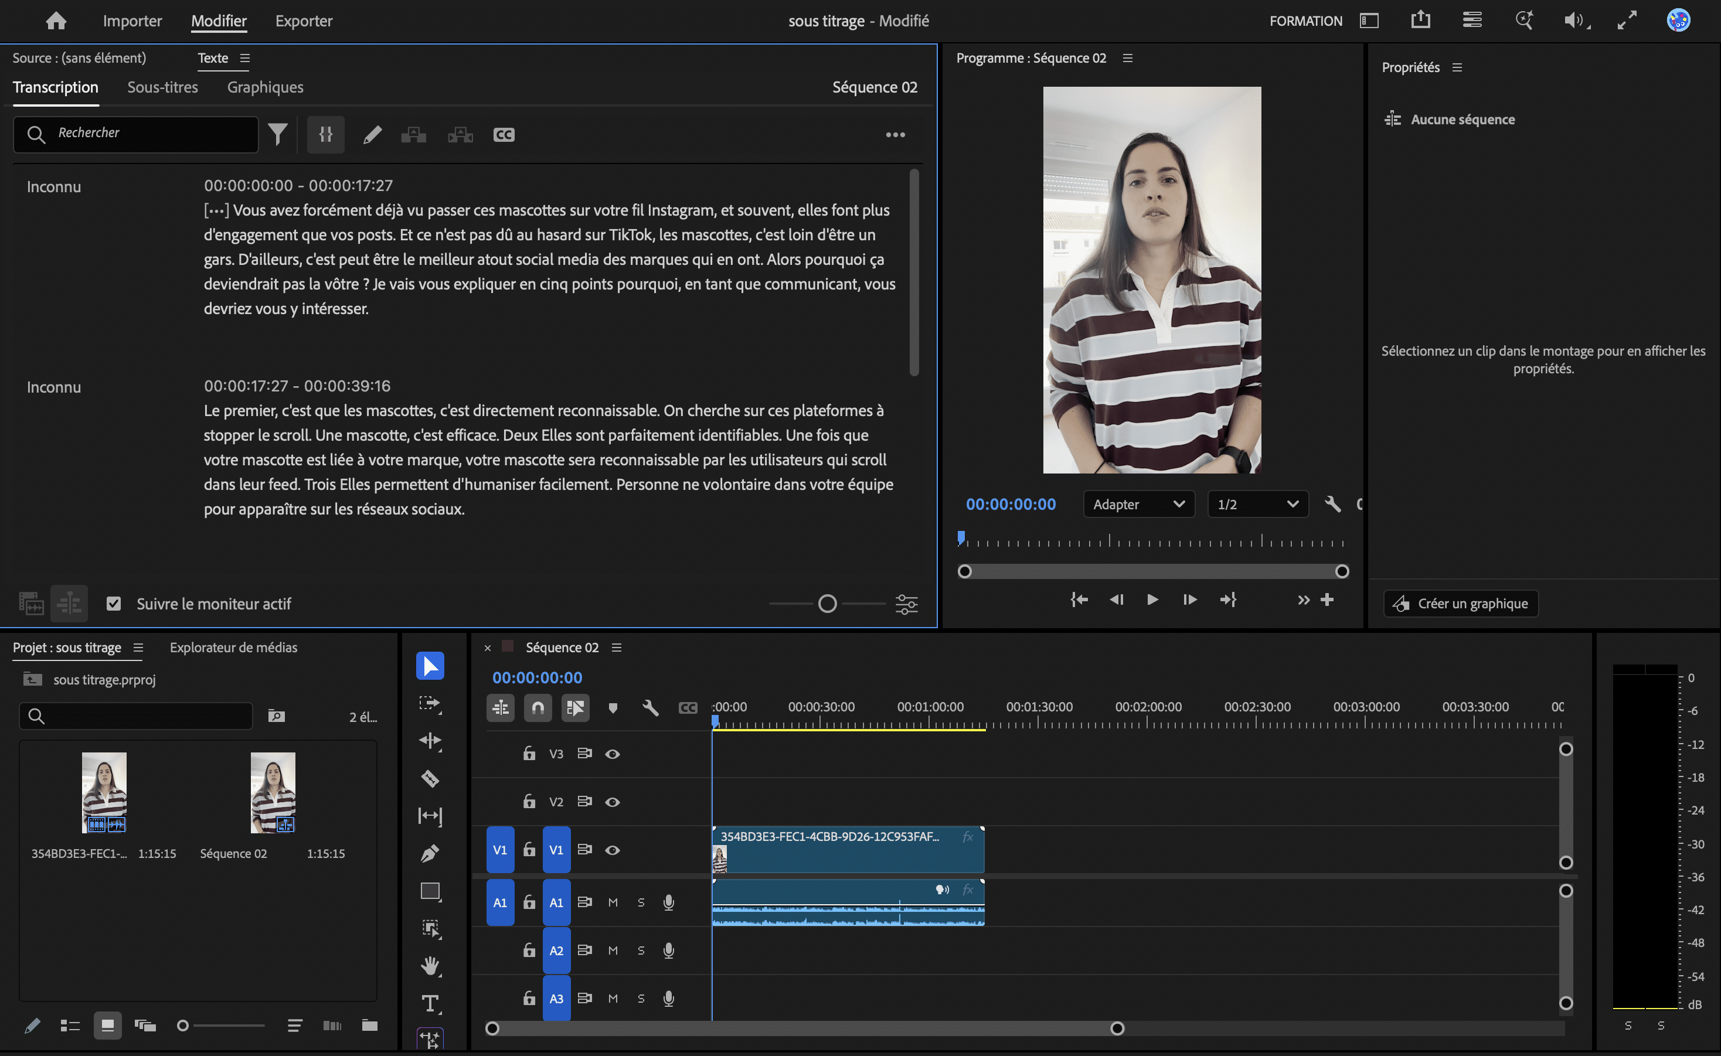This screenshot has width=1721, height=1056.
Task: Switch Project panel to list view
Action: point(70,1026)
